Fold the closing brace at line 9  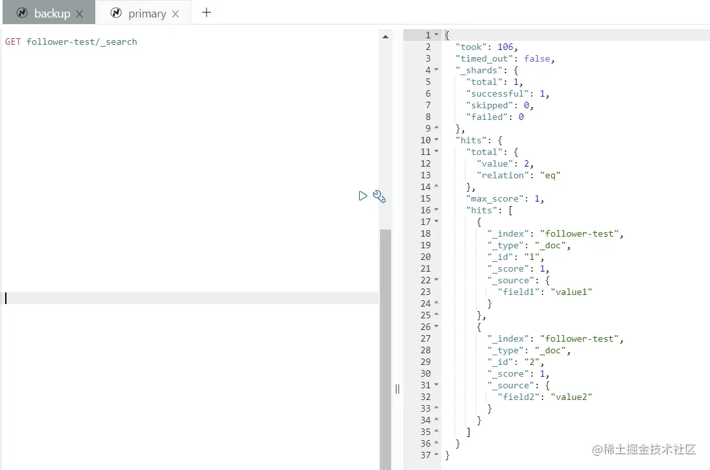pos(436,128)
